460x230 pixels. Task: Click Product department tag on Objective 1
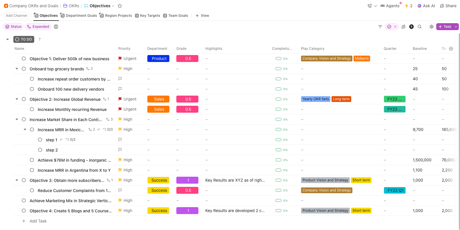[158, 59]
